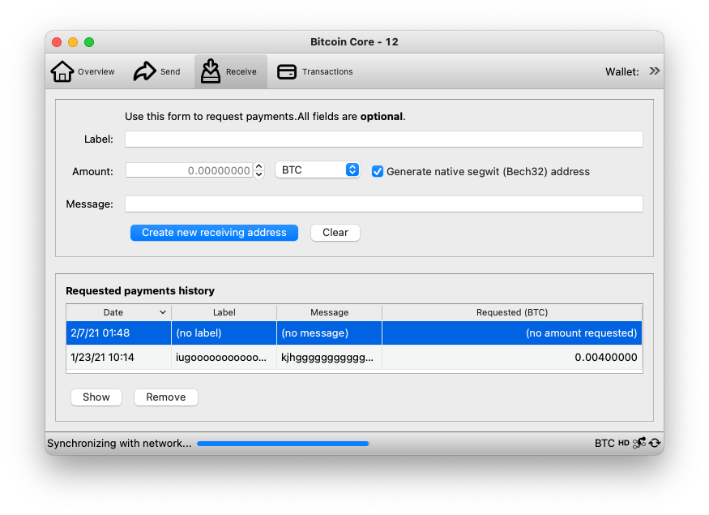Toggle Generate native segwit (Bech32) checkbox
The height and width of the screenshot is (515, 709).
pyautogui.click(x=377, y=171)
